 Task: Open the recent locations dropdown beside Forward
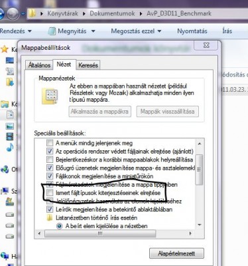point(23,14)
